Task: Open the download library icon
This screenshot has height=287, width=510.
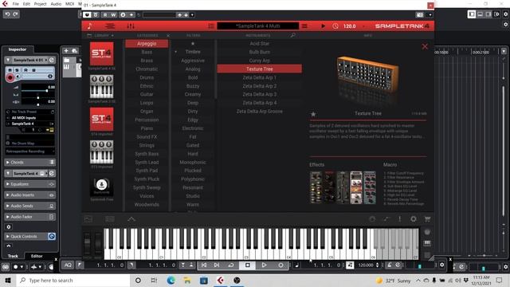Action: (102, 185)
